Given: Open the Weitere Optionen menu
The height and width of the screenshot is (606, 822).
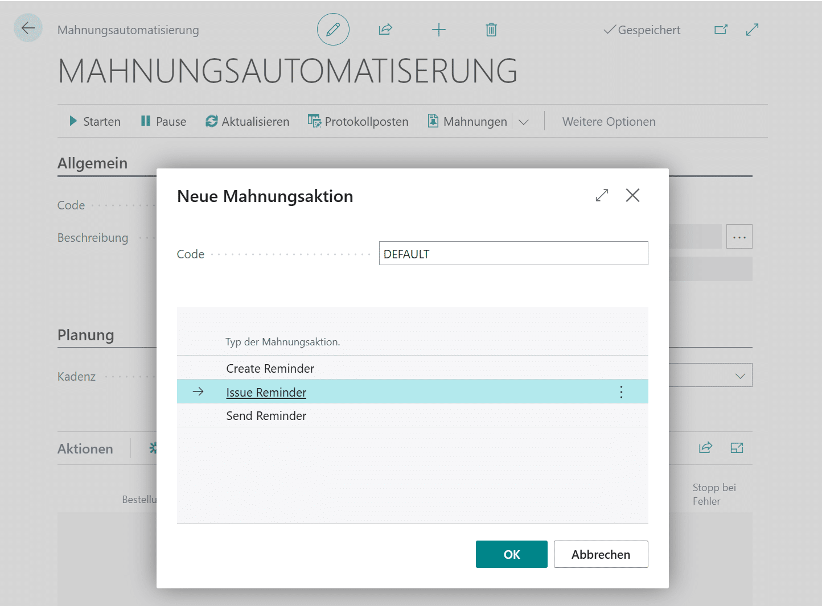Looking at the screenshot, I should [609, 121].
